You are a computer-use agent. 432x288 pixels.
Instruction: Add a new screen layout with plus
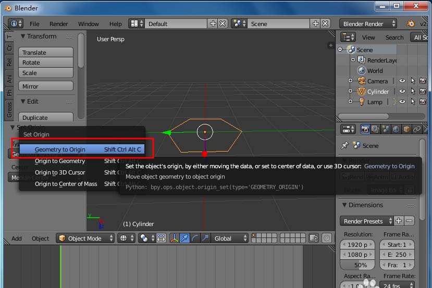(x=213, y=24)
